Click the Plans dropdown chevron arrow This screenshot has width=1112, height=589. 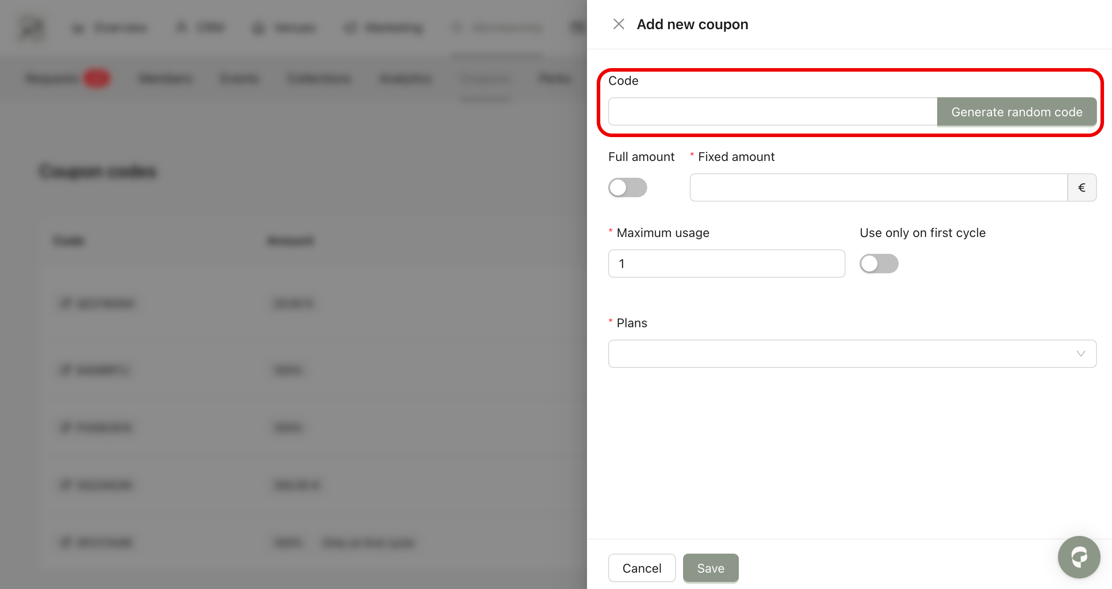tap(1081, 354)
